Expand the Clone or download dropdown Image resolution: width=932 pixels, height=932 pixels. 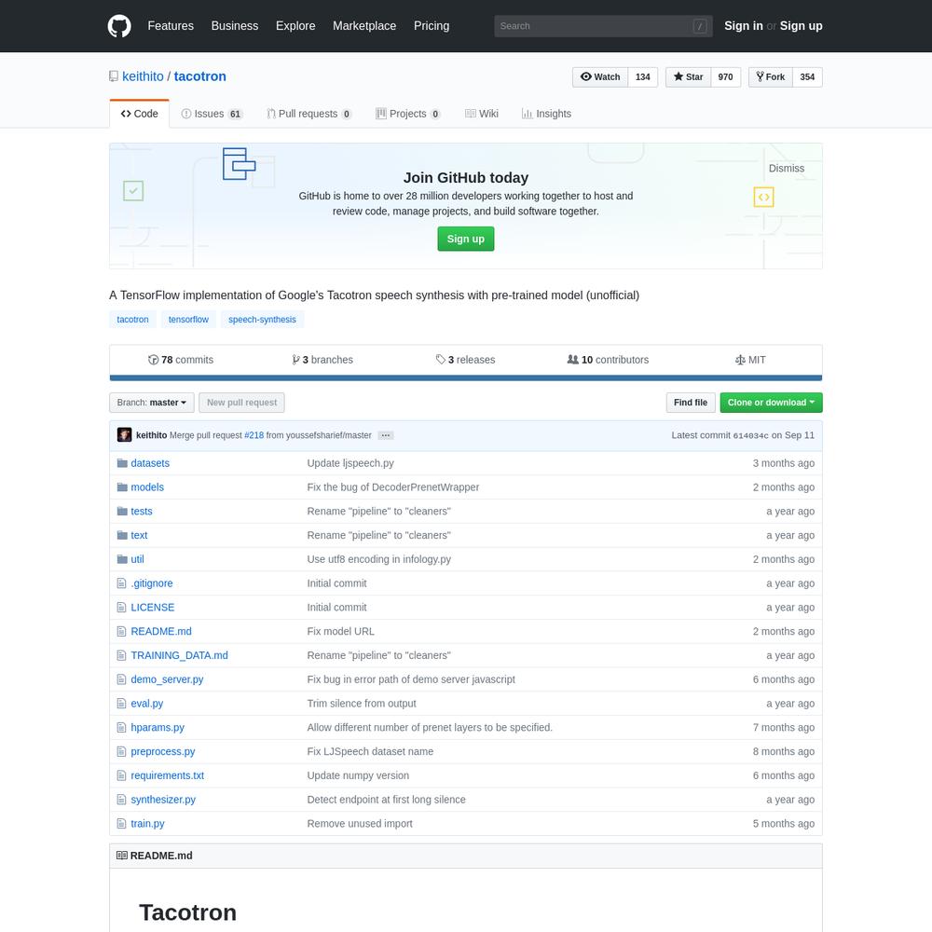[771, 403]
